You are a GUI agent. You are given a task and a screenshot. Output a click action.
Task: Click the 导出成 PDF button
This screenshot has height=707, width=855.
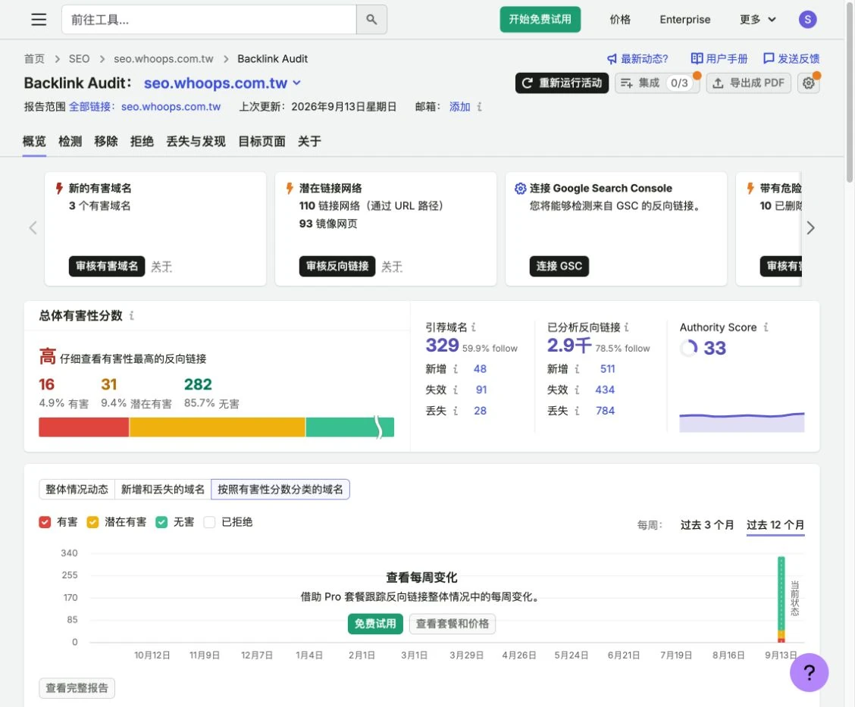748,83
